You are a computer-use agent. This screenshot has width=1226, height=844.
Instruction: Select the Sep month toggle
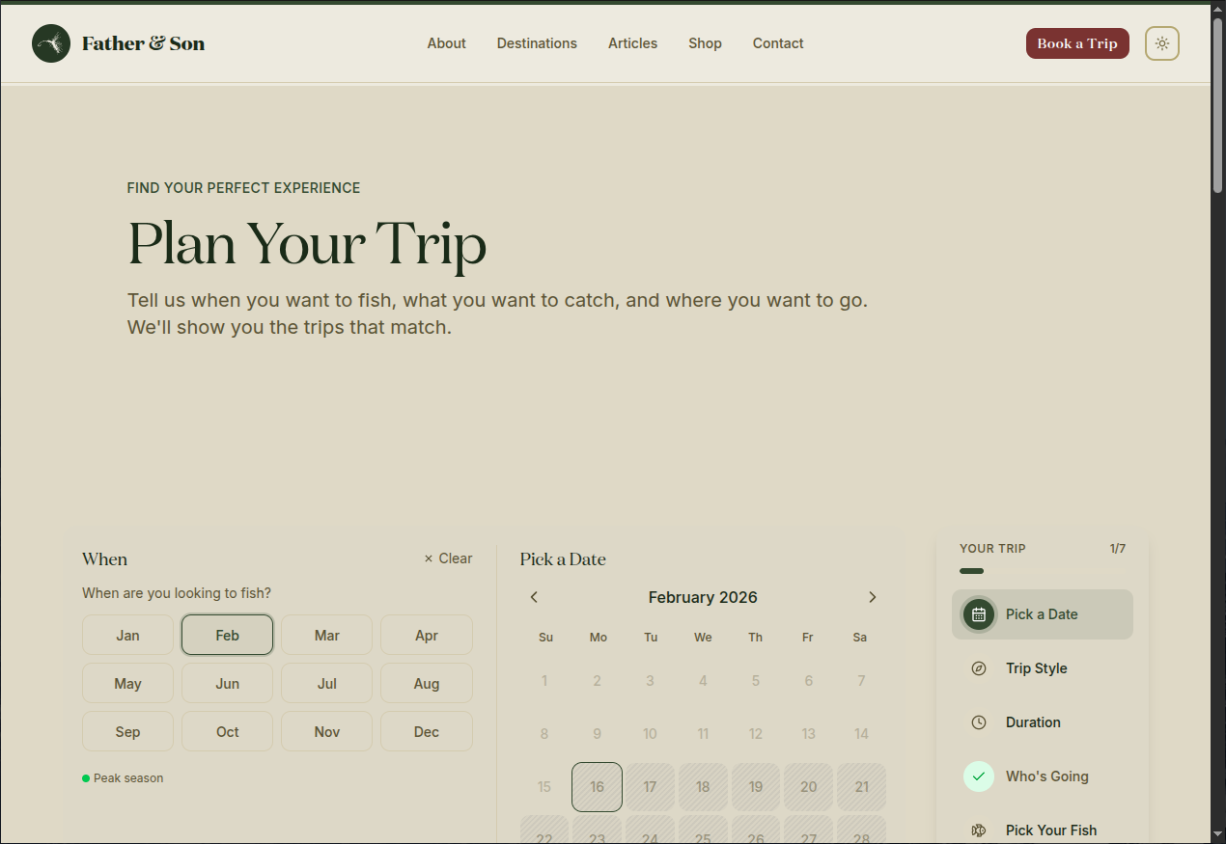point(127,731)
